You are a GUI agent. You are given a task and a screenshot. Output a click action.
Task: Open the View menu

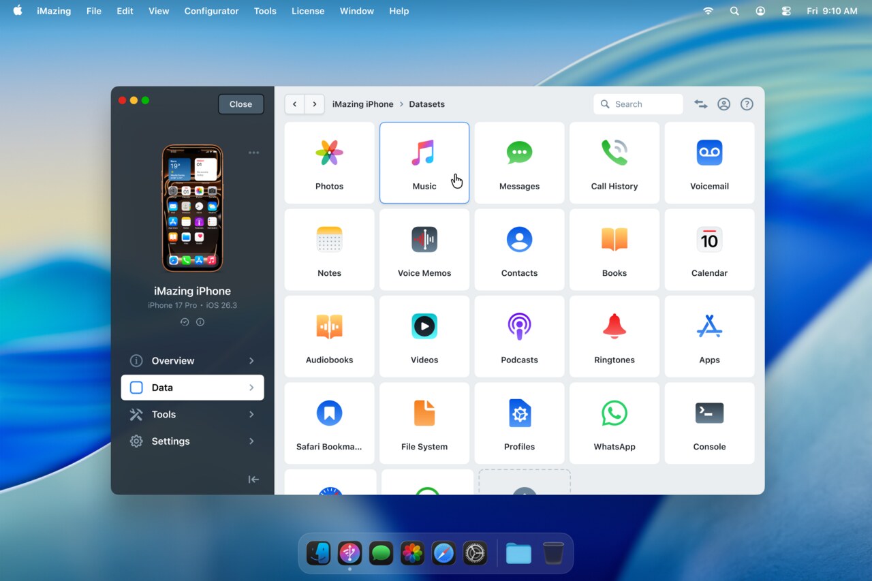159,11
